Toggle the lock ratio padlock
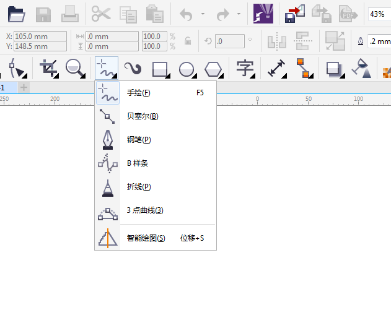This screenshot has width=391, height=323. click(188, 41)
